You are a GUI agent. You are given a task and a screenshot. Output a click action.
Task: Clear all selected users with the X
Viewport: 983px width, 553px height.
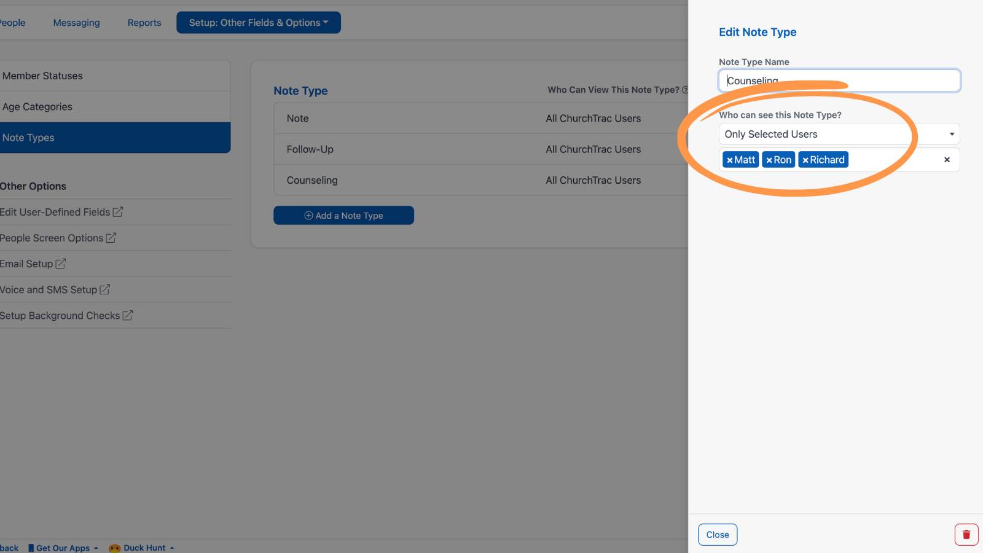[x=947, y=160]
